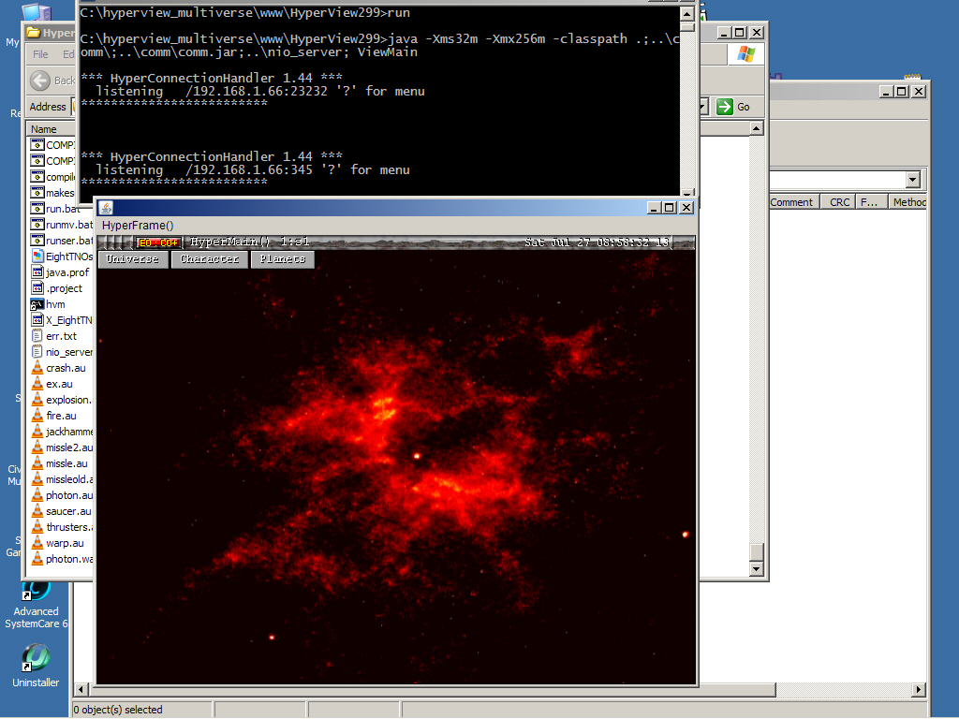This screenshot has height=719, width=959.
Task: Click the Java icon in HyperFrame title bar
Action: coord(106,207)
